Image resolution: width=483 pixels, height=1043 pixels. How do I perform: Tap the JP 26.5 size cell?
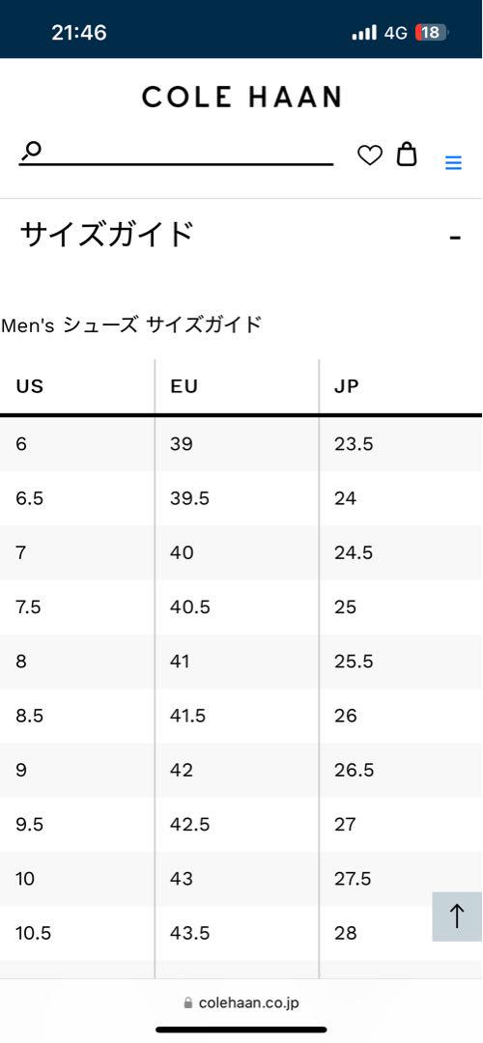pos(354,770)
